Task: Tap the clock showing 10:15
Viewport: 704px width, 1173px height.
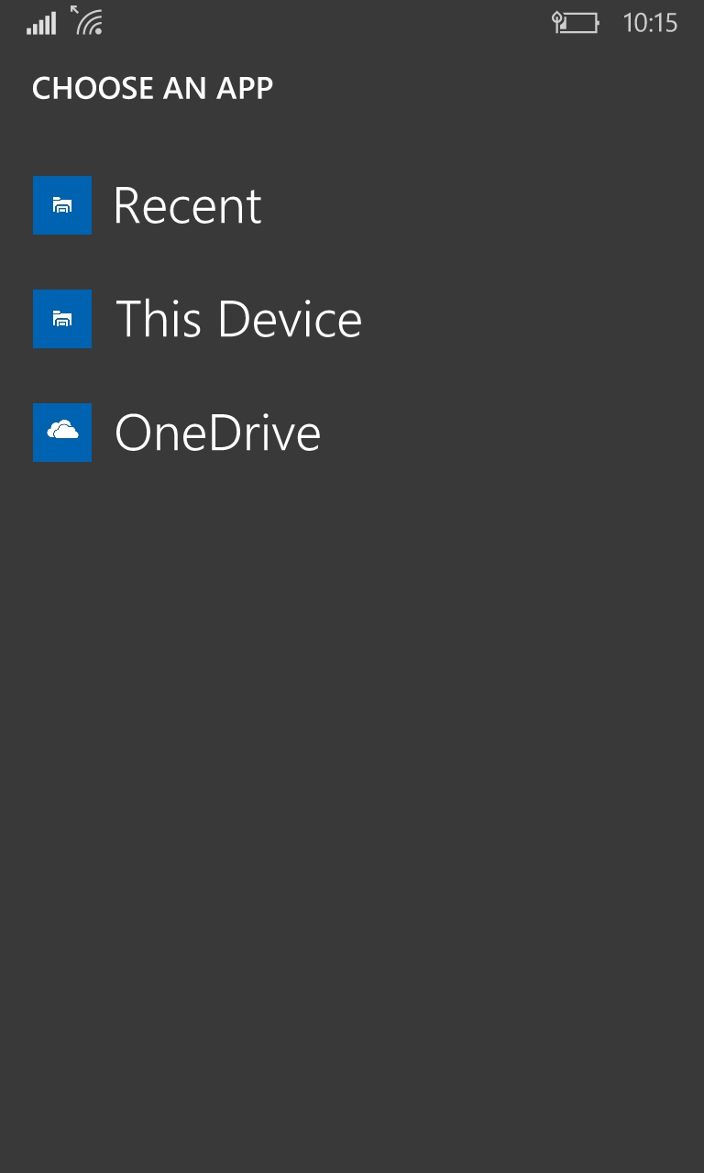Action: point(654,23)
